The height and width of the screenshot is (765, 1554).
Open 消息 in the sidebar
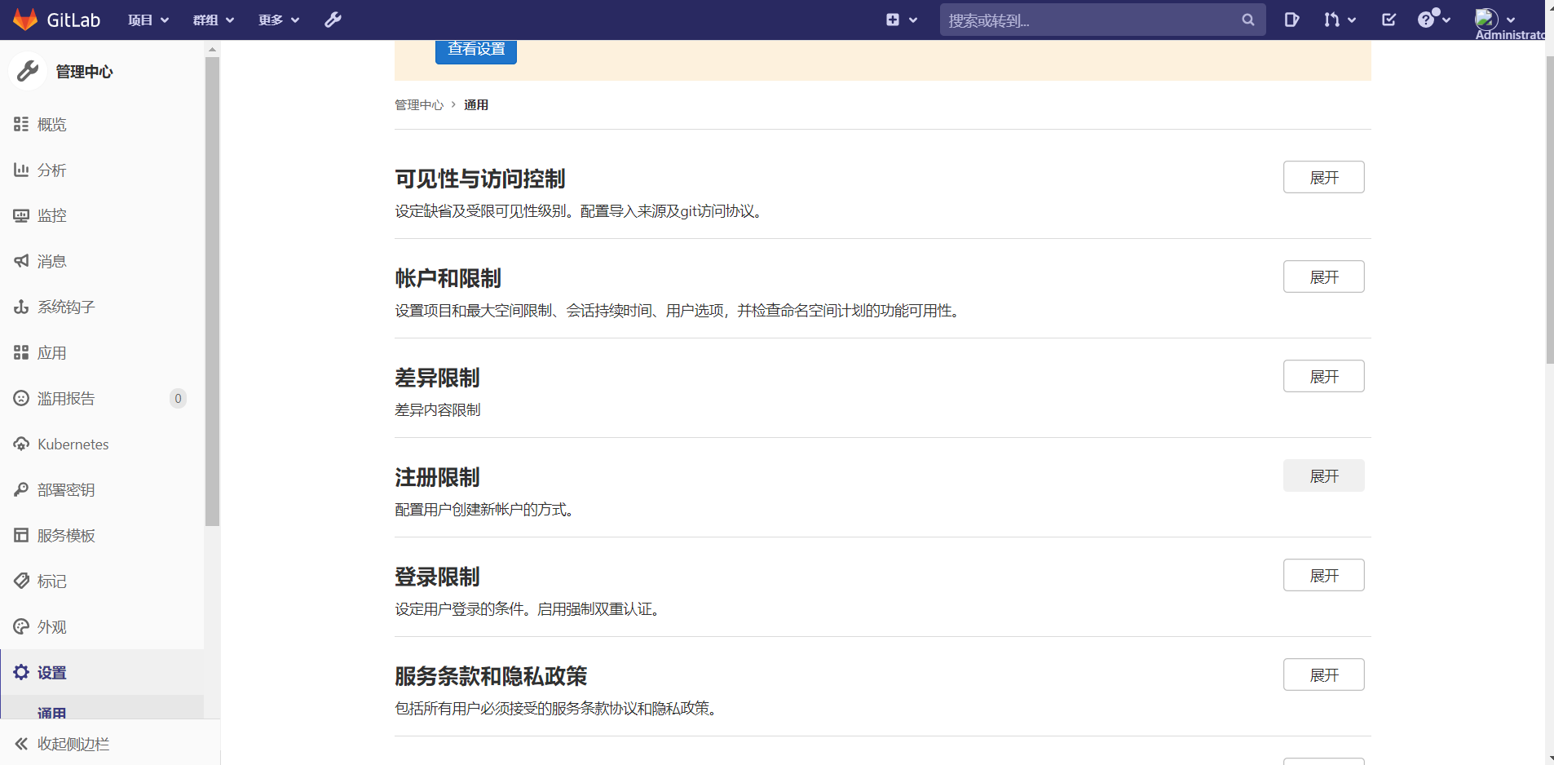(x=102, y=261)
